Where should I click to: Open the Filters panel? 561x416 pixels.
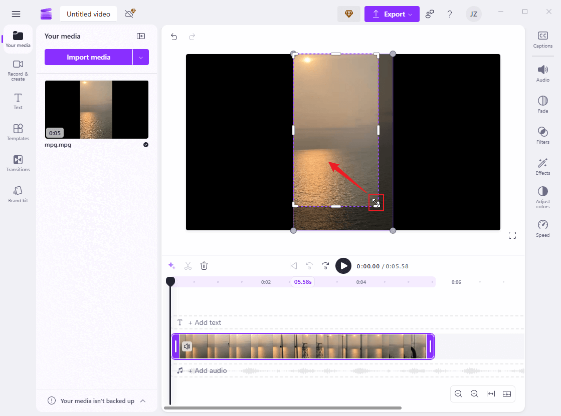(x=542, y=135)
